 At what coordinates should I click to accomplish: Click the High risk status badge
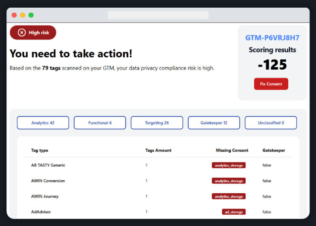pyautogui.click(x=33, y=33)
